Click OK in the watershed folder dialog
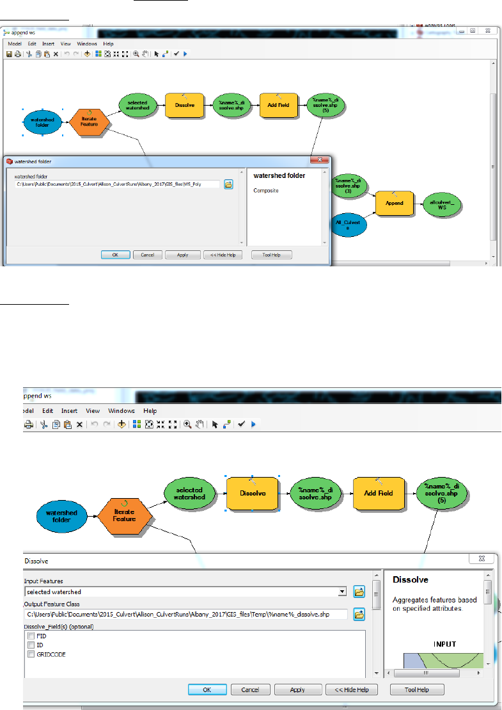The width and height of the screenshot is (502, 710). point(115,255)
